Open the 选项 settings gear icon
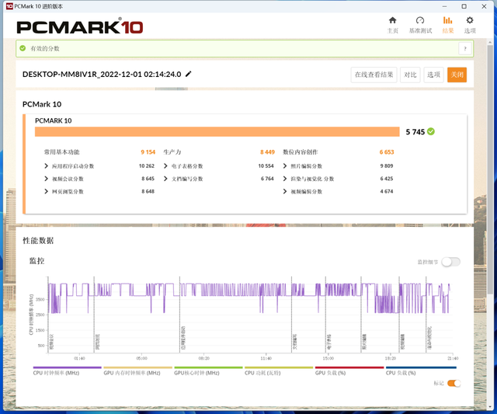The height and width of the screenshot is (414, 497). coord(469,21)
